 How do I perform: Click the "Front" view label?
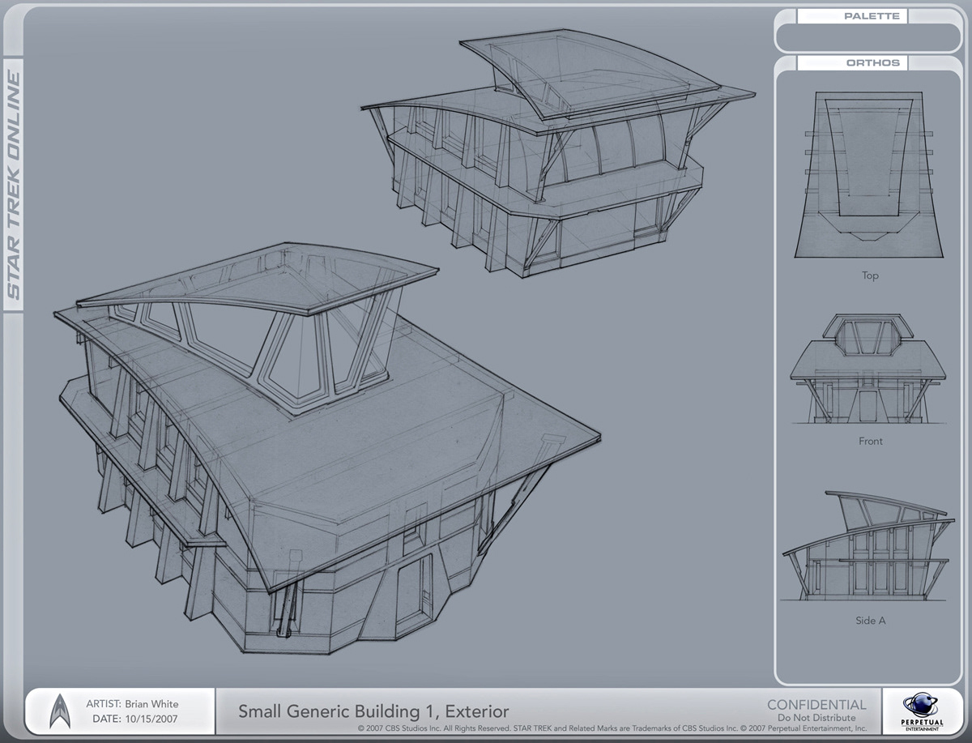tap(870, 441)
